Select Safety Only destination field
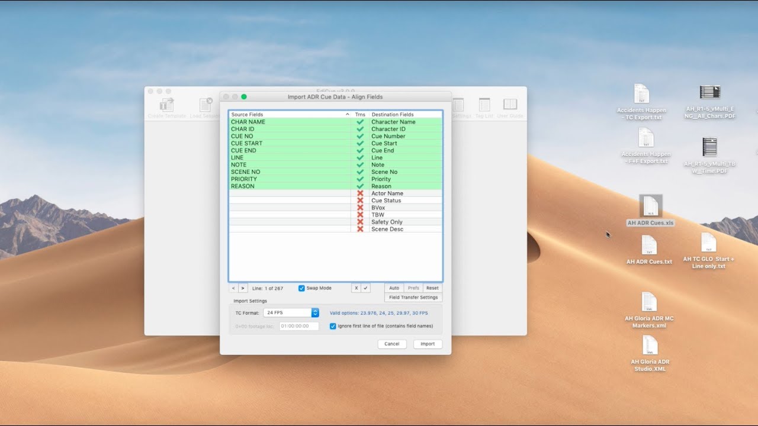The image size is (758, 426). 406,222
